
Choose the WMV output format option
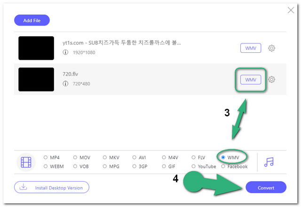tap(223, 157)
